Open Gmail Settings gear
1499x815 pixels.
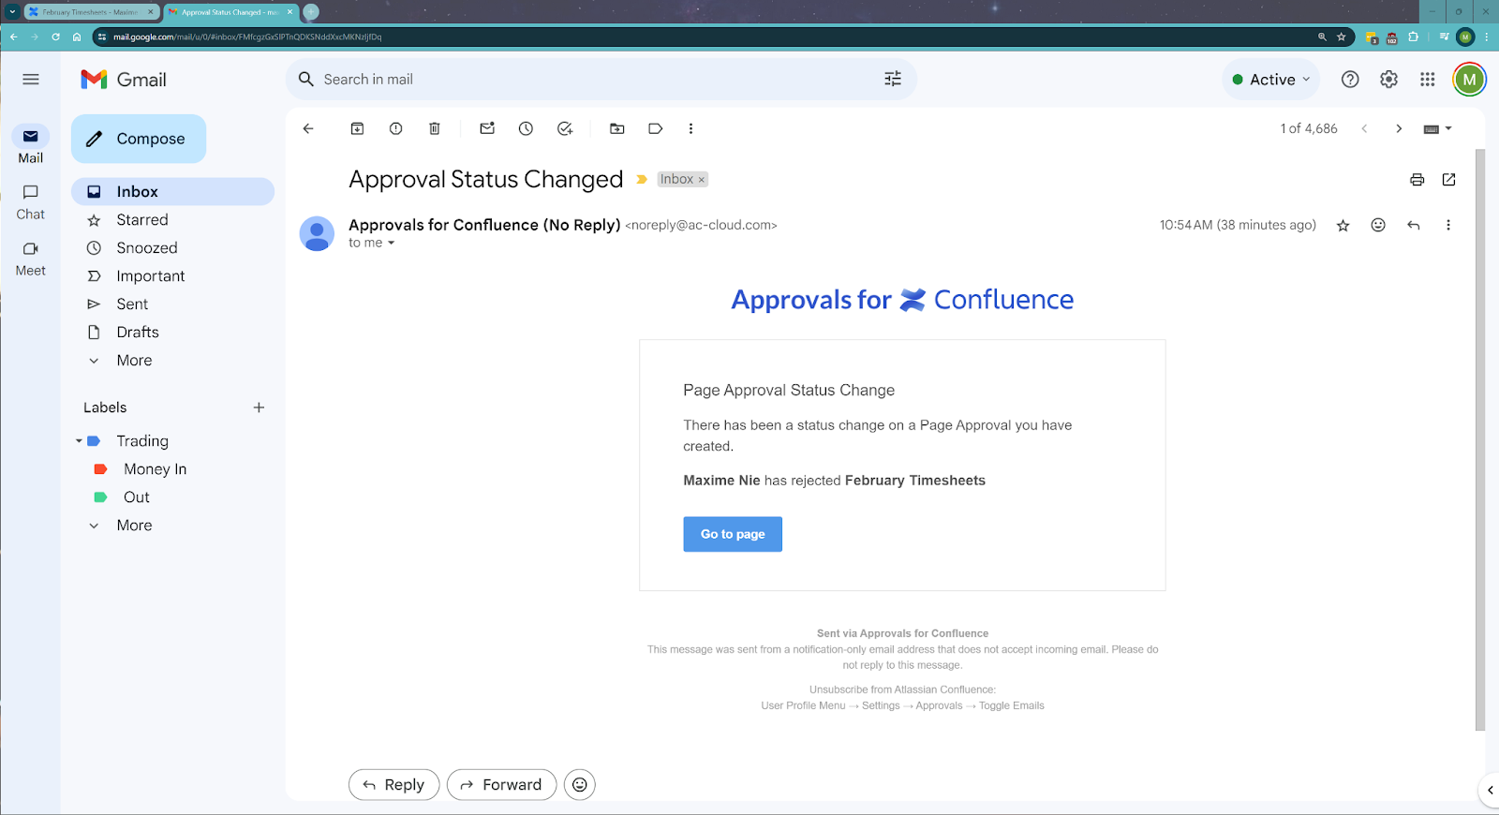click(x=1388, y=80)
